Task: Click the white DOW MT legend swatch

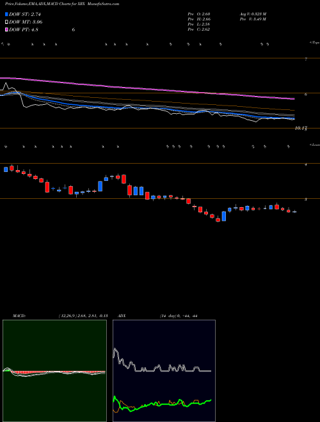Action: [x=6, y=22]
